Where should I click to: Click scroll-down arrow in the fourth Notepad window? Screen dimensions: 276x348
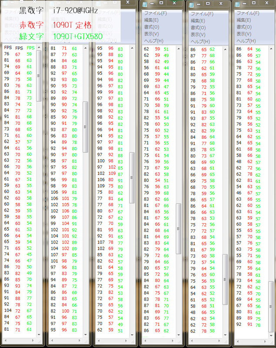tap(179, 335)
